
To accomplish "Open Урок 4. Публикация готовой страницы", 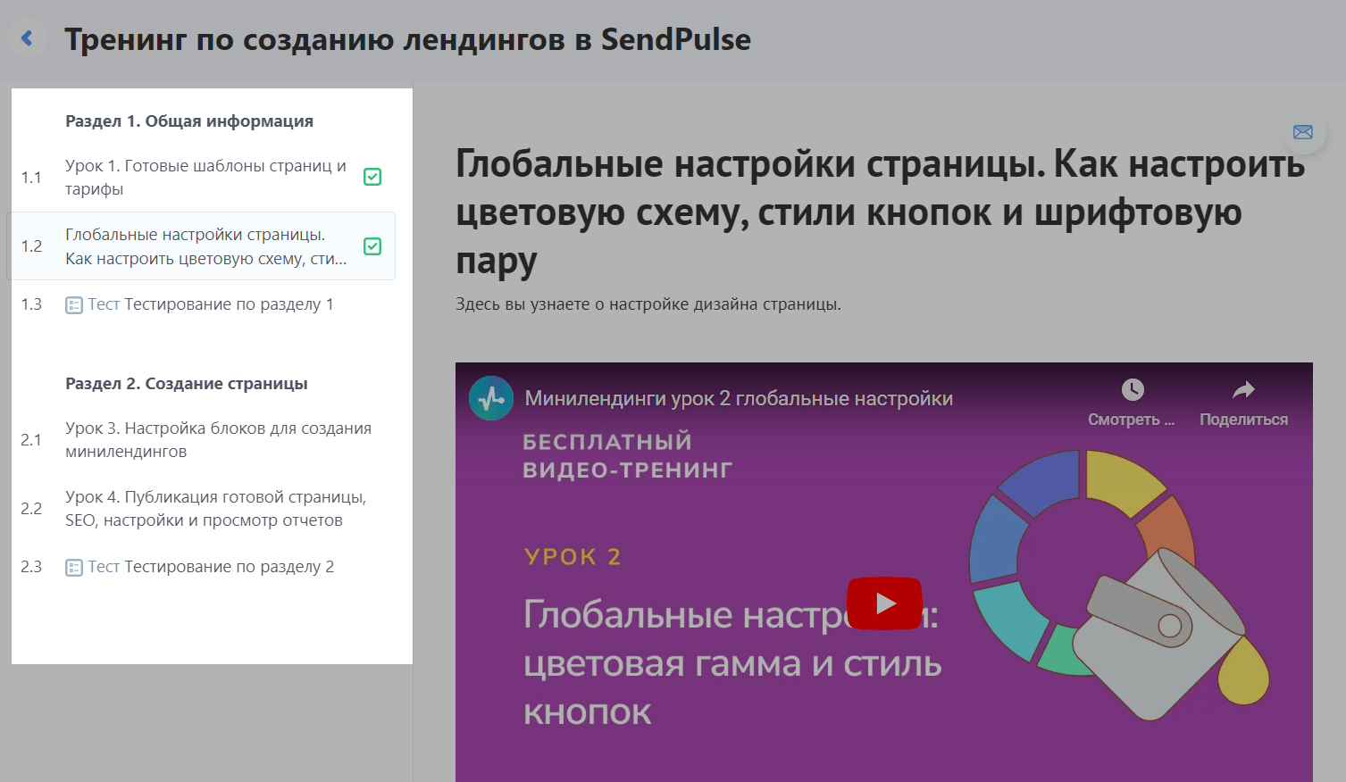I will [215, 508].
